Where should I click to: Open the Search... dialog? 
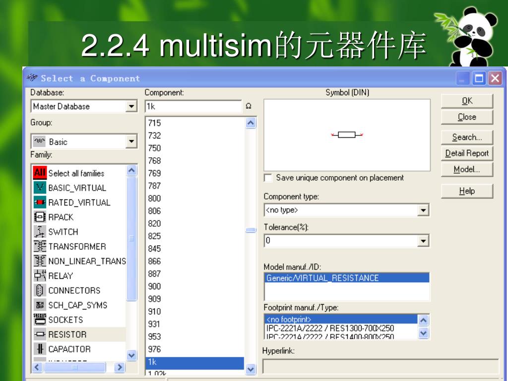tap(467, 137)
